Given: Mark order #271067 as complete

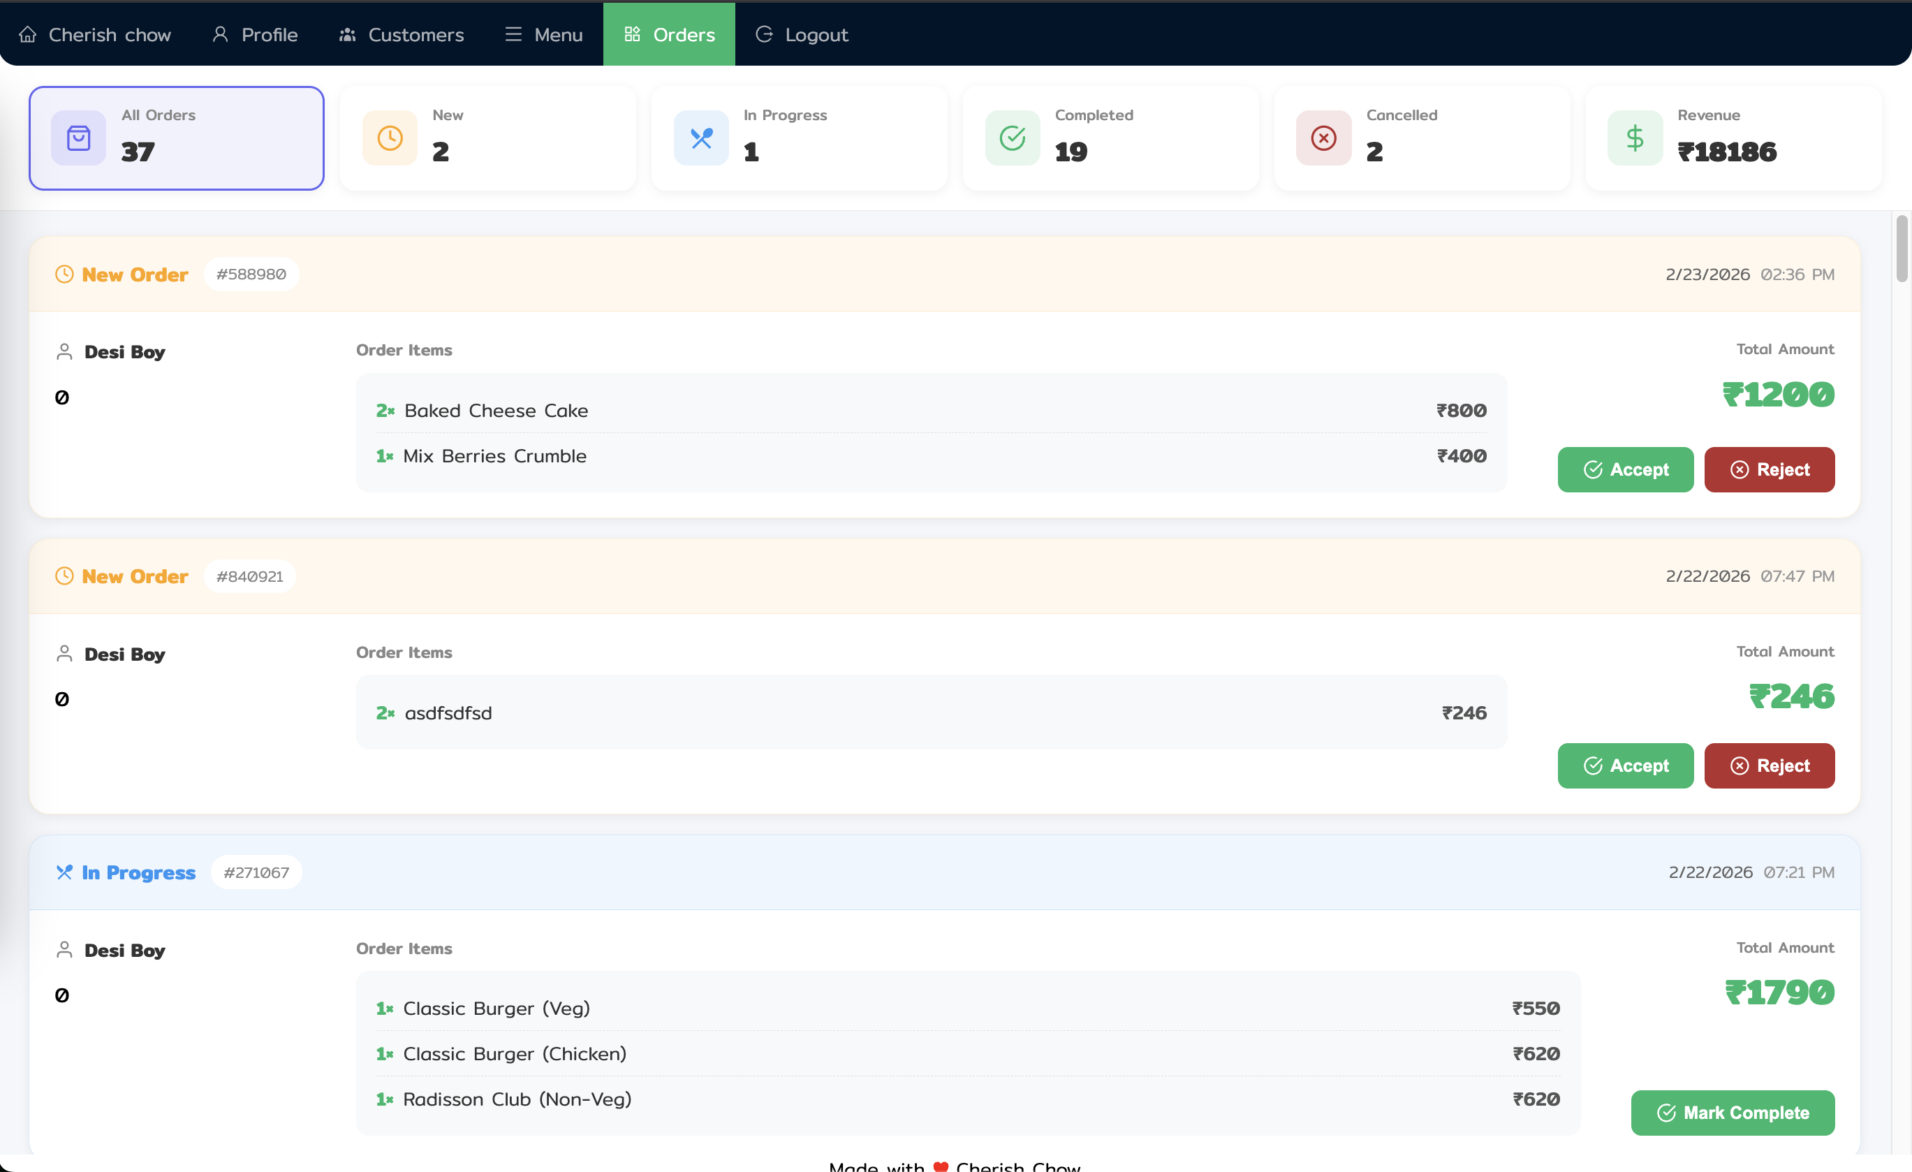Looking at the screenshot, I should pyautogui.click(x=1733, y=1112).
